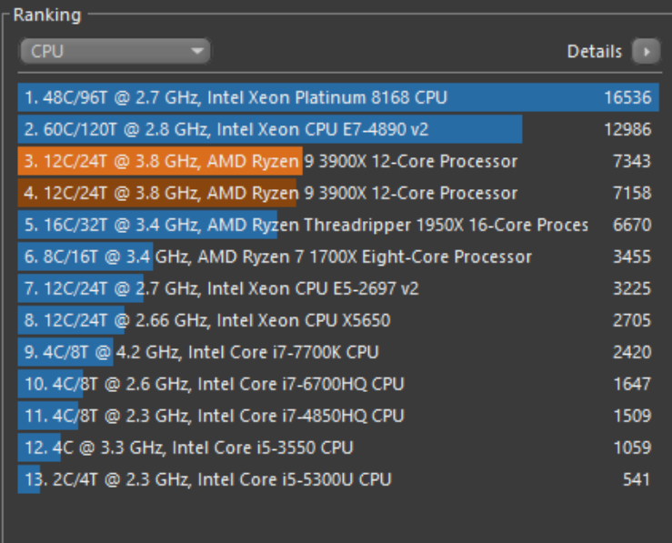The image size is (672, 543).
Task: Select the Xeon E7-4890 v2 ranking row
Action: click(338, 129)
